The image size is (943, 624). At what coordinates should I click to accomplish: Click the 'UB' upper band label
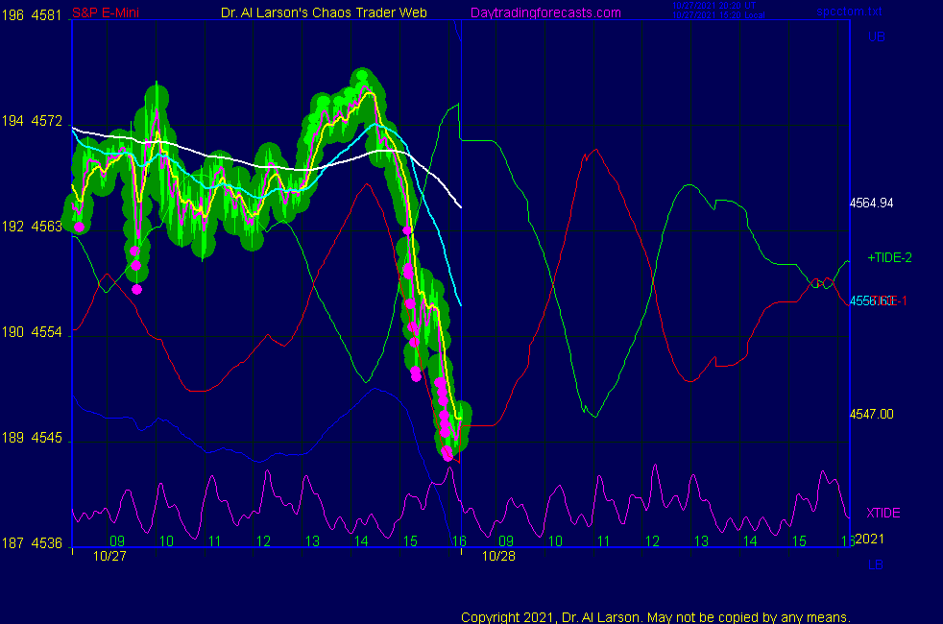pyautogui.click(x=876, y=36)
